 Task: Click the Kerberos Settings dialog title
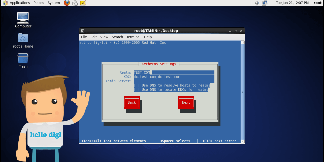coord(159,64)
